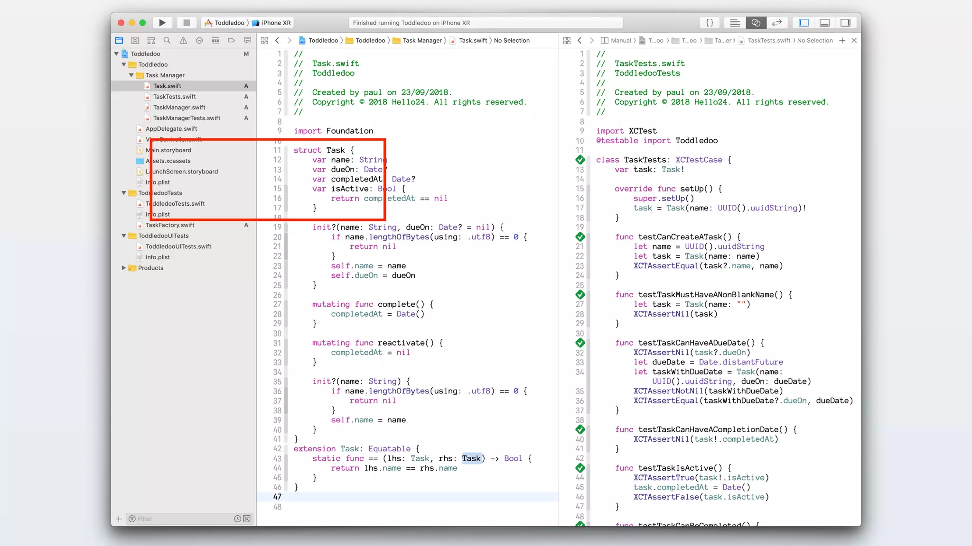Toggle the inspectors panel visibility
Viewport: 972px width, 546px height.
pos(845,23)
